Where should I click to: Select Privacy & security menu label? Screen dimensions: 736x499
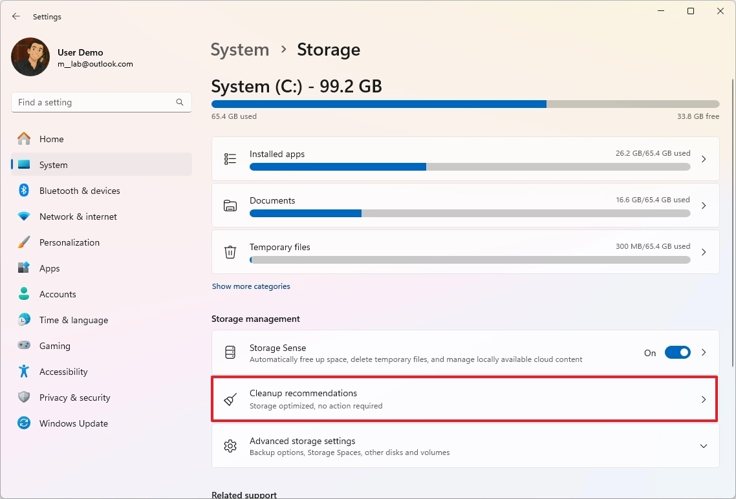click(x=74, y=398)
